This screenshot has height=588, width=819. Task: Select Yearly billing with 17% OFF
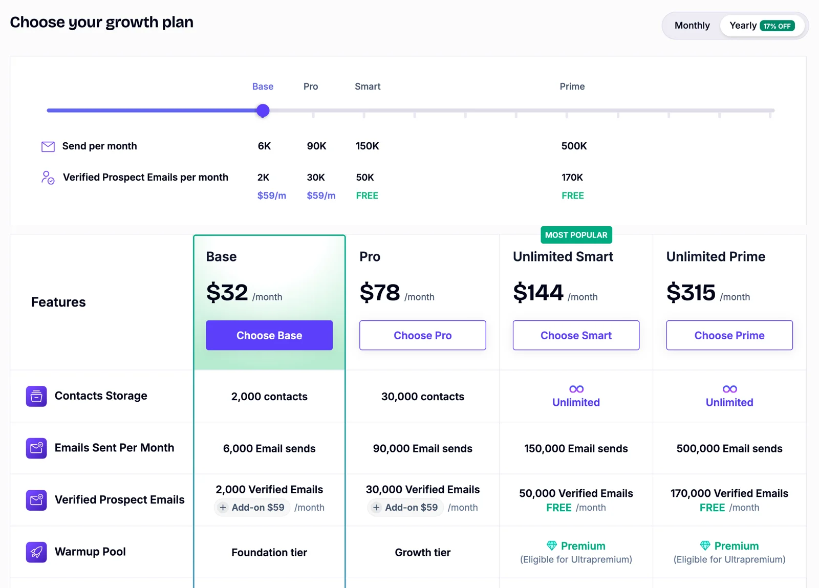pyautogui.click(x=762, y=26)
